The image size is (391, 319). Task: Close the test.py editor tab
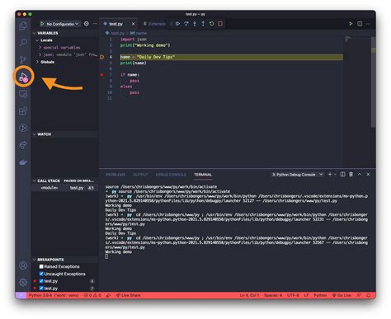(x=134, y=24)
